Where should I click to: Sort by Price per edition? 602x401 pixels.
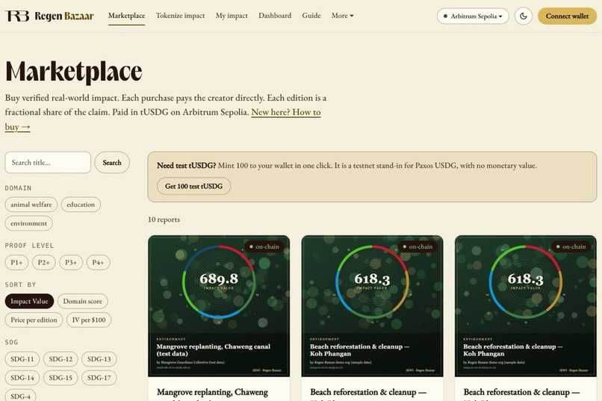click(x=34, y=320)
